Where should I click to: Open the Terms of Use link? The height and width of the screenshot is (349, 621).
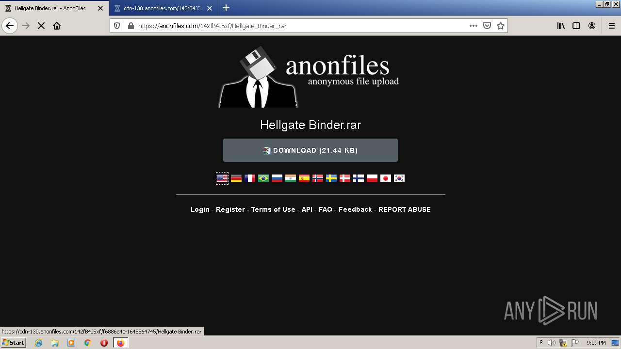[x=273, y=209]
